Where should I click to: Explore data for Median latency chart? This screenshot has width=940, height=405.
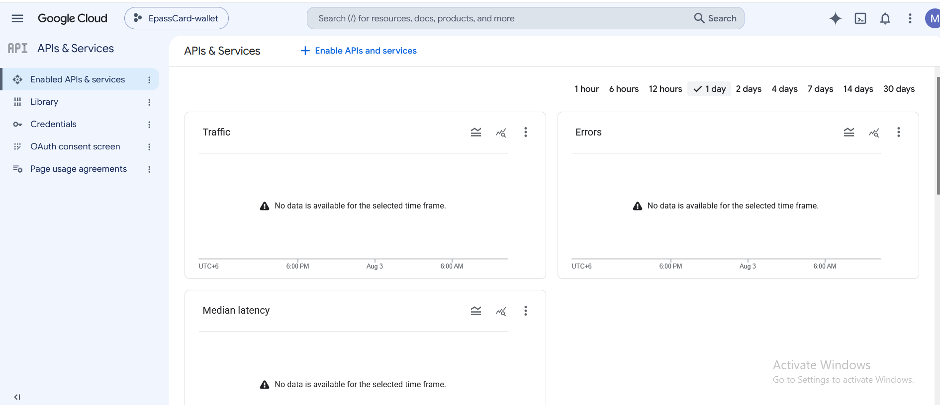[501, 311]
